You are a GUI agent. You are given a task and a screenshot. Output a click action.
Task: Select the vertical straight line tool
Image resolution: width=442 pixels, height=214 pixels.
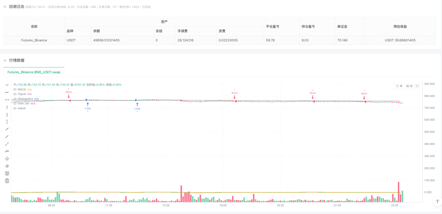coord(7,107)
